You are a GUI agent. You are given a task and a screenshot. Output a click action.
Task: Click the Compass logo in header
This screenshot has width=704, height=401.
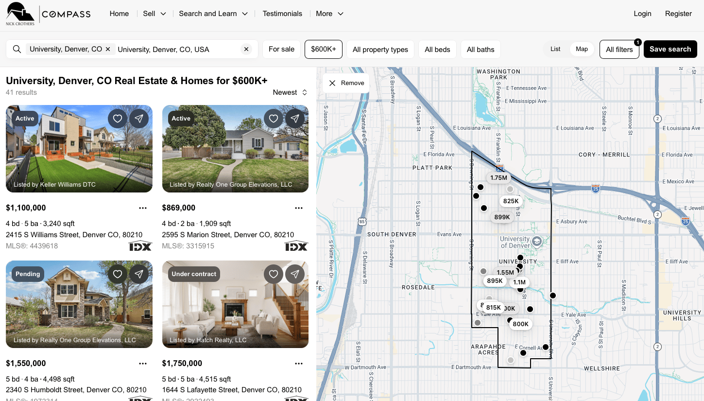[66, 14]
